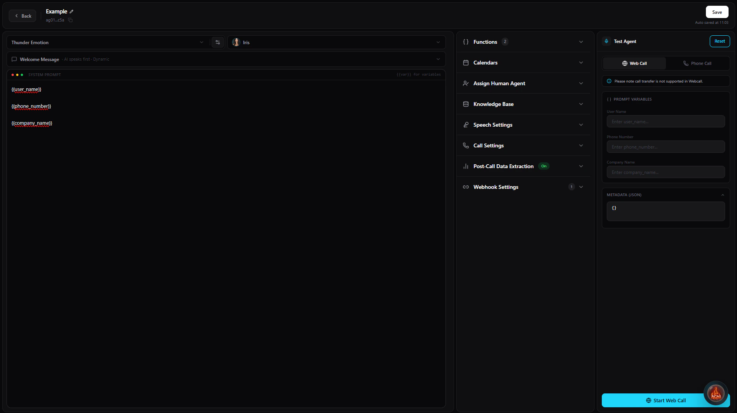The image size is (737, 413).
Task: Click the Phone Number input field
Action: tap(666, 147)
